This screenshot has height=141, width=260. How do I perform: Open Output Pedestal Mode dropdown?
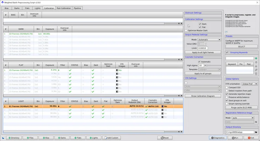[209, 40]
